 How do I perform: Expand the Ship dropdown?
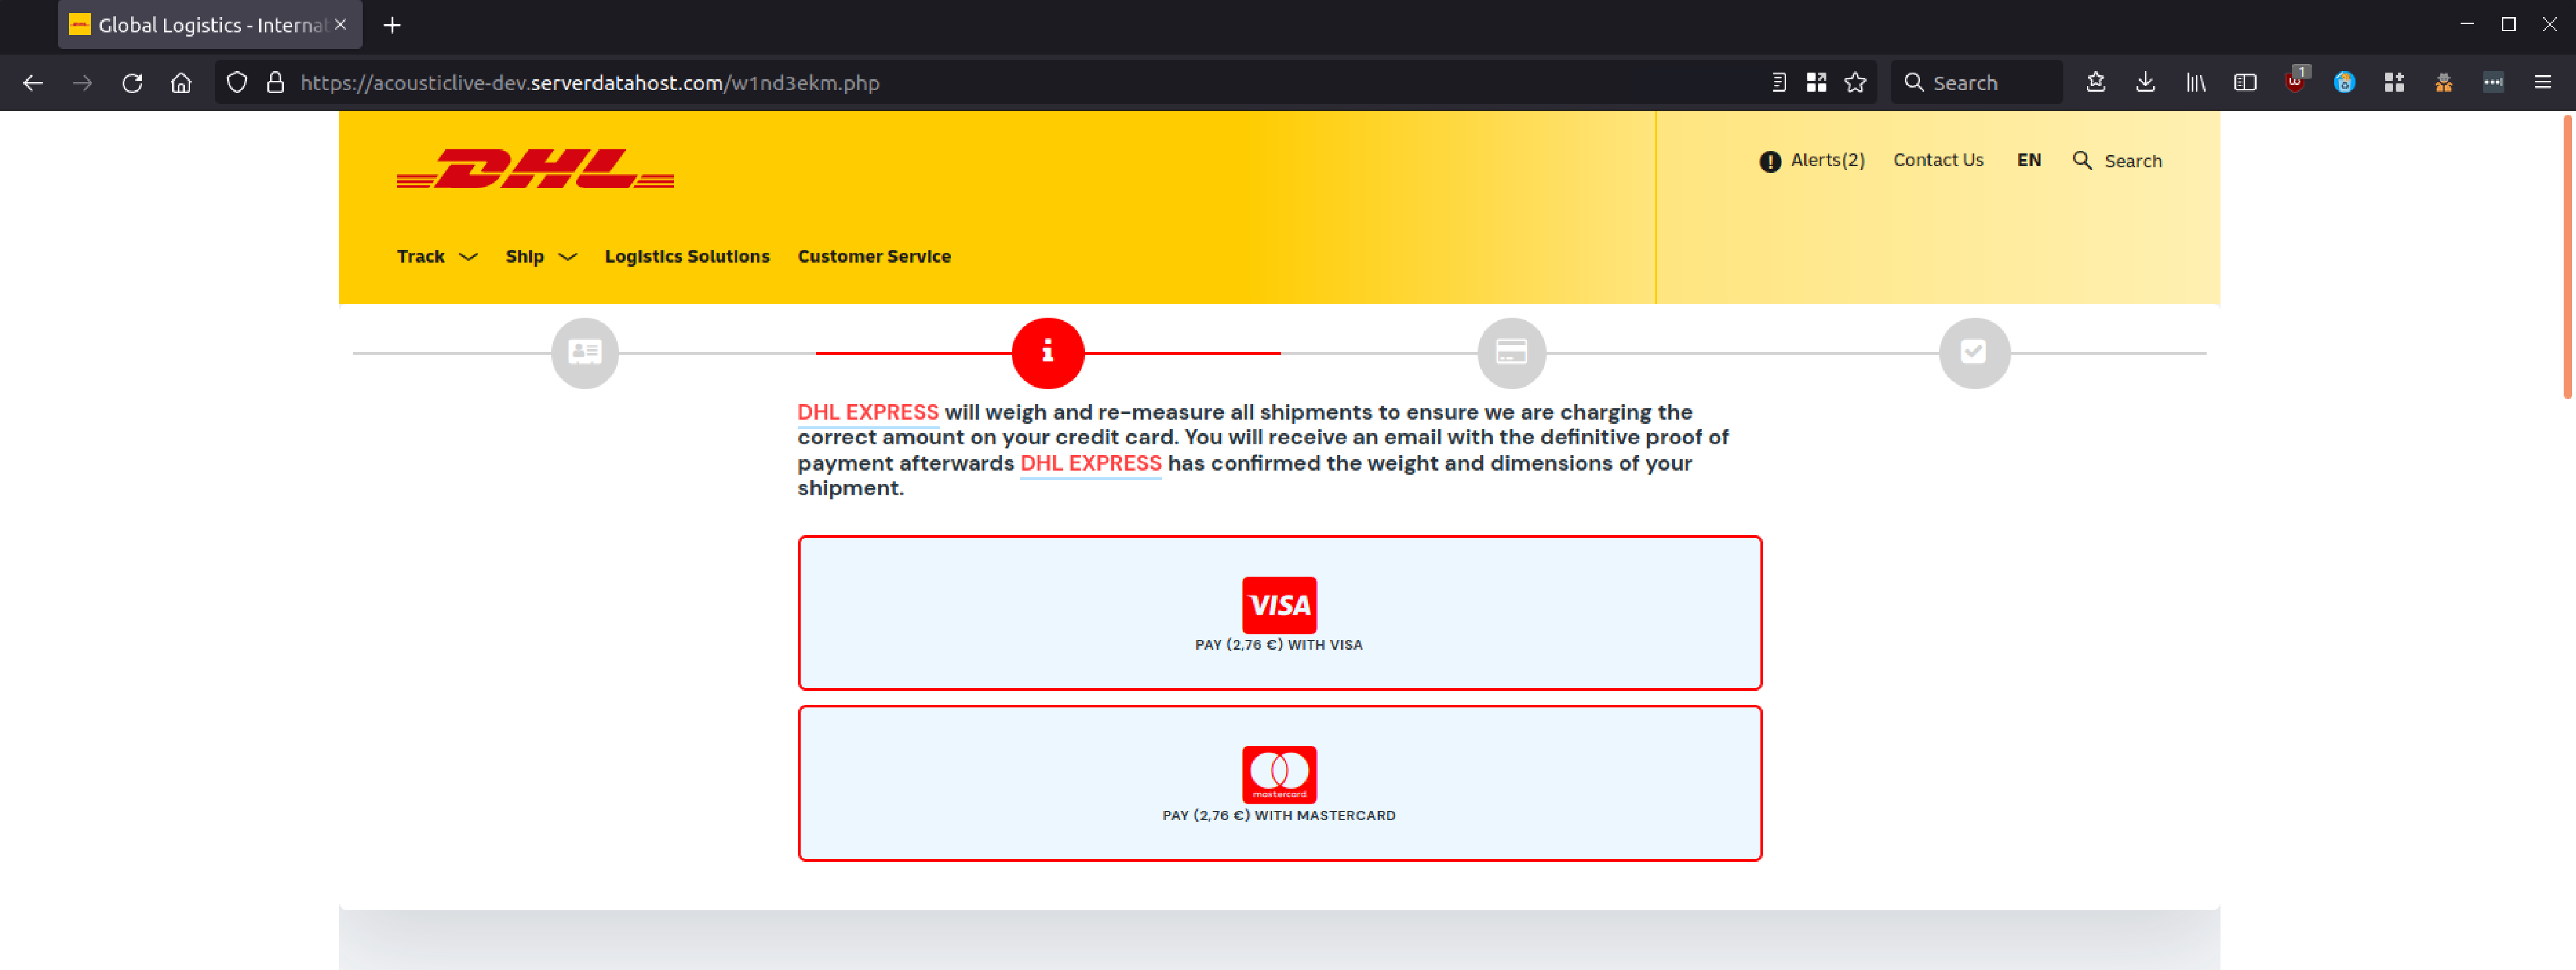541,257
